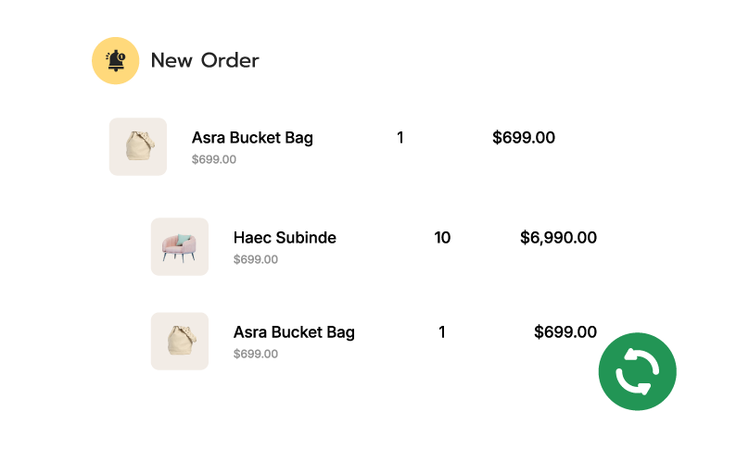Click the $6,990.00 line total

click(x=558, y=238)
